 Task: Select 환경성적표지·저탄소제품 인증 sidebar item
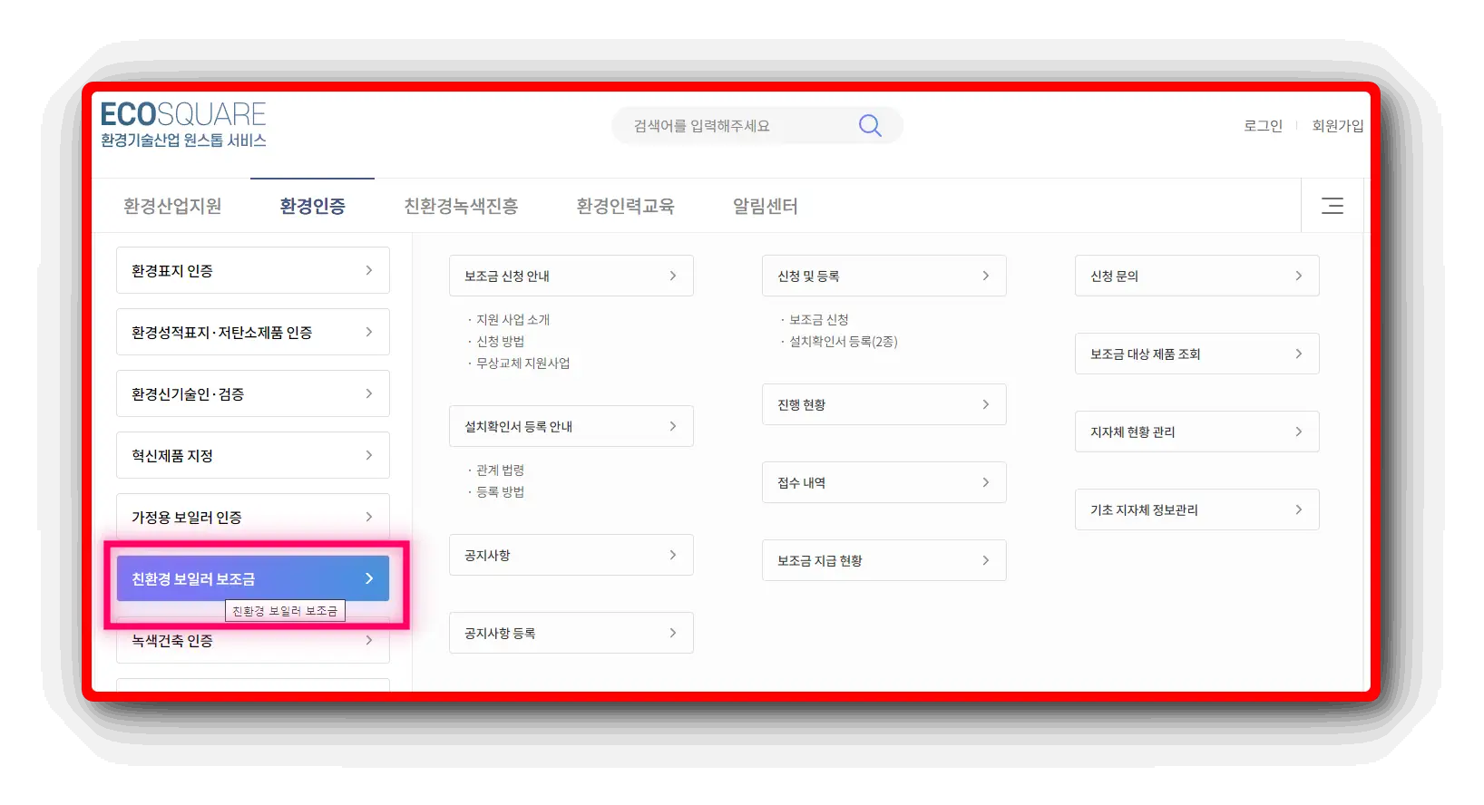(253, 332)
